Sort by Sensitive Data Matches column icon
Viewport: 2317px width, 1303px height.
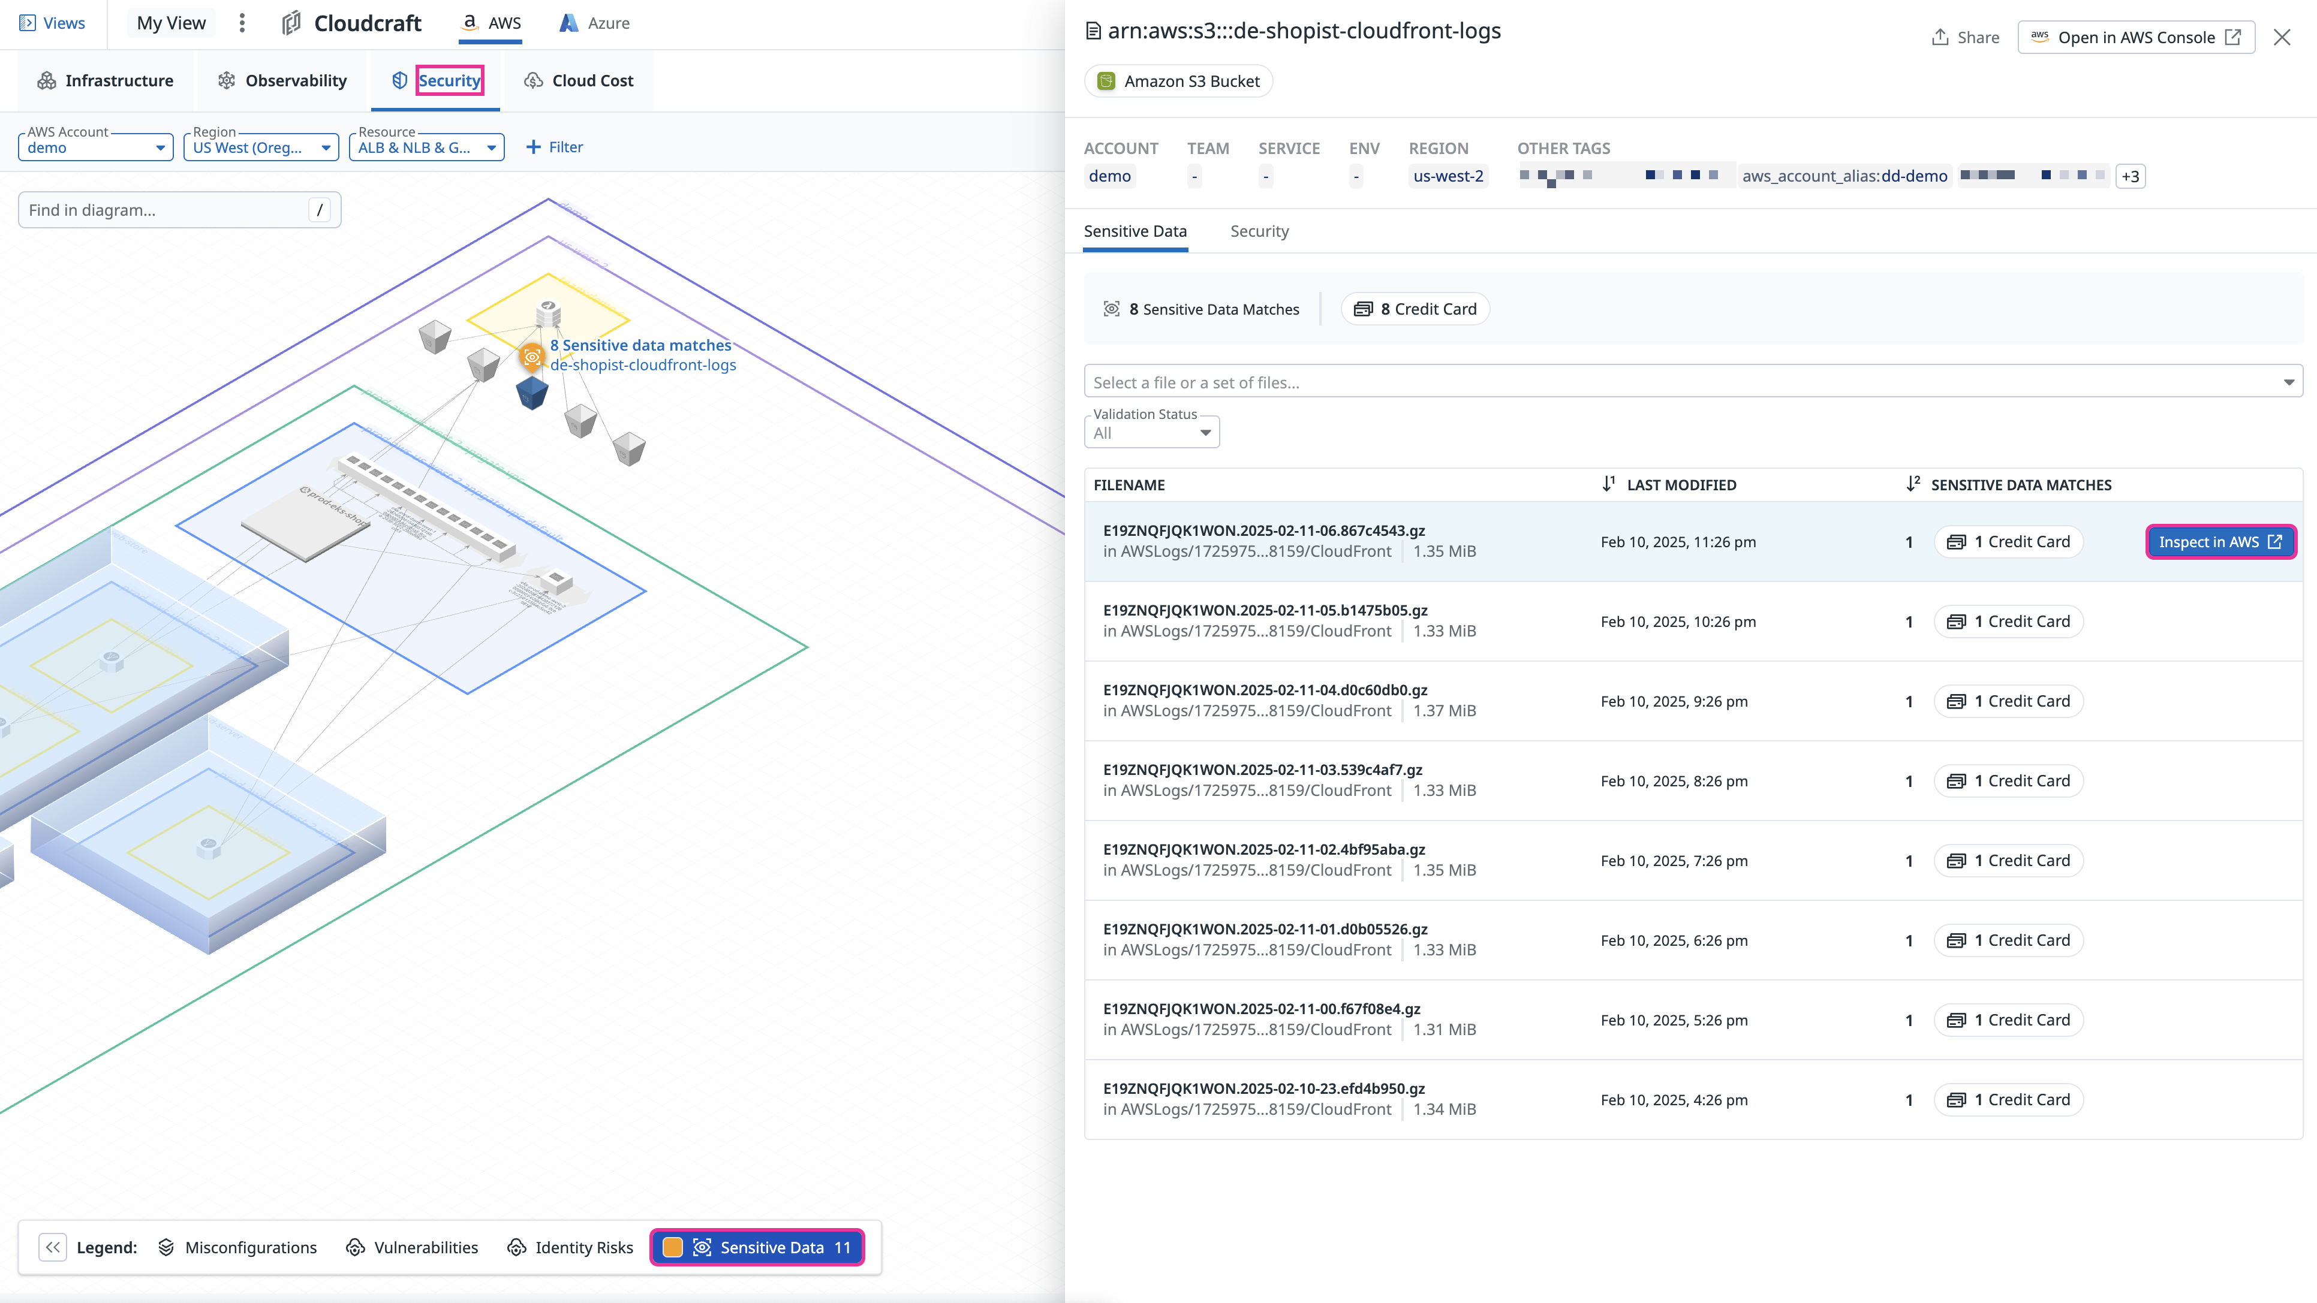(1912, 484)
